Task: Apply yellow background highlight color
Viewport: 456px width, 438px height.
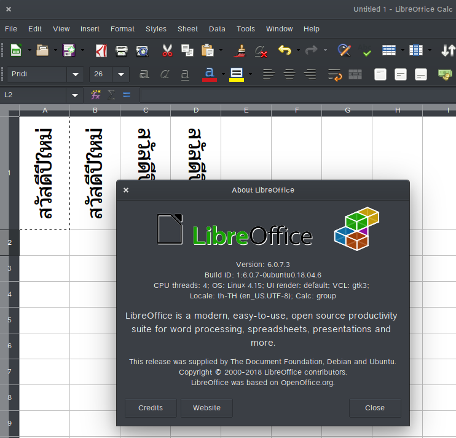Action: coord(237,74)
